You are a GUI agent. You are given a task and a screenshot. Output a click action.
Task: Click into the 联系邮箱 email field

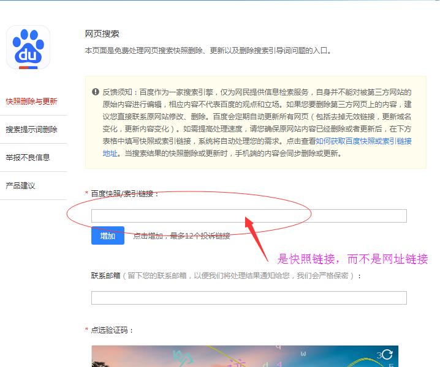click(249, 298)
